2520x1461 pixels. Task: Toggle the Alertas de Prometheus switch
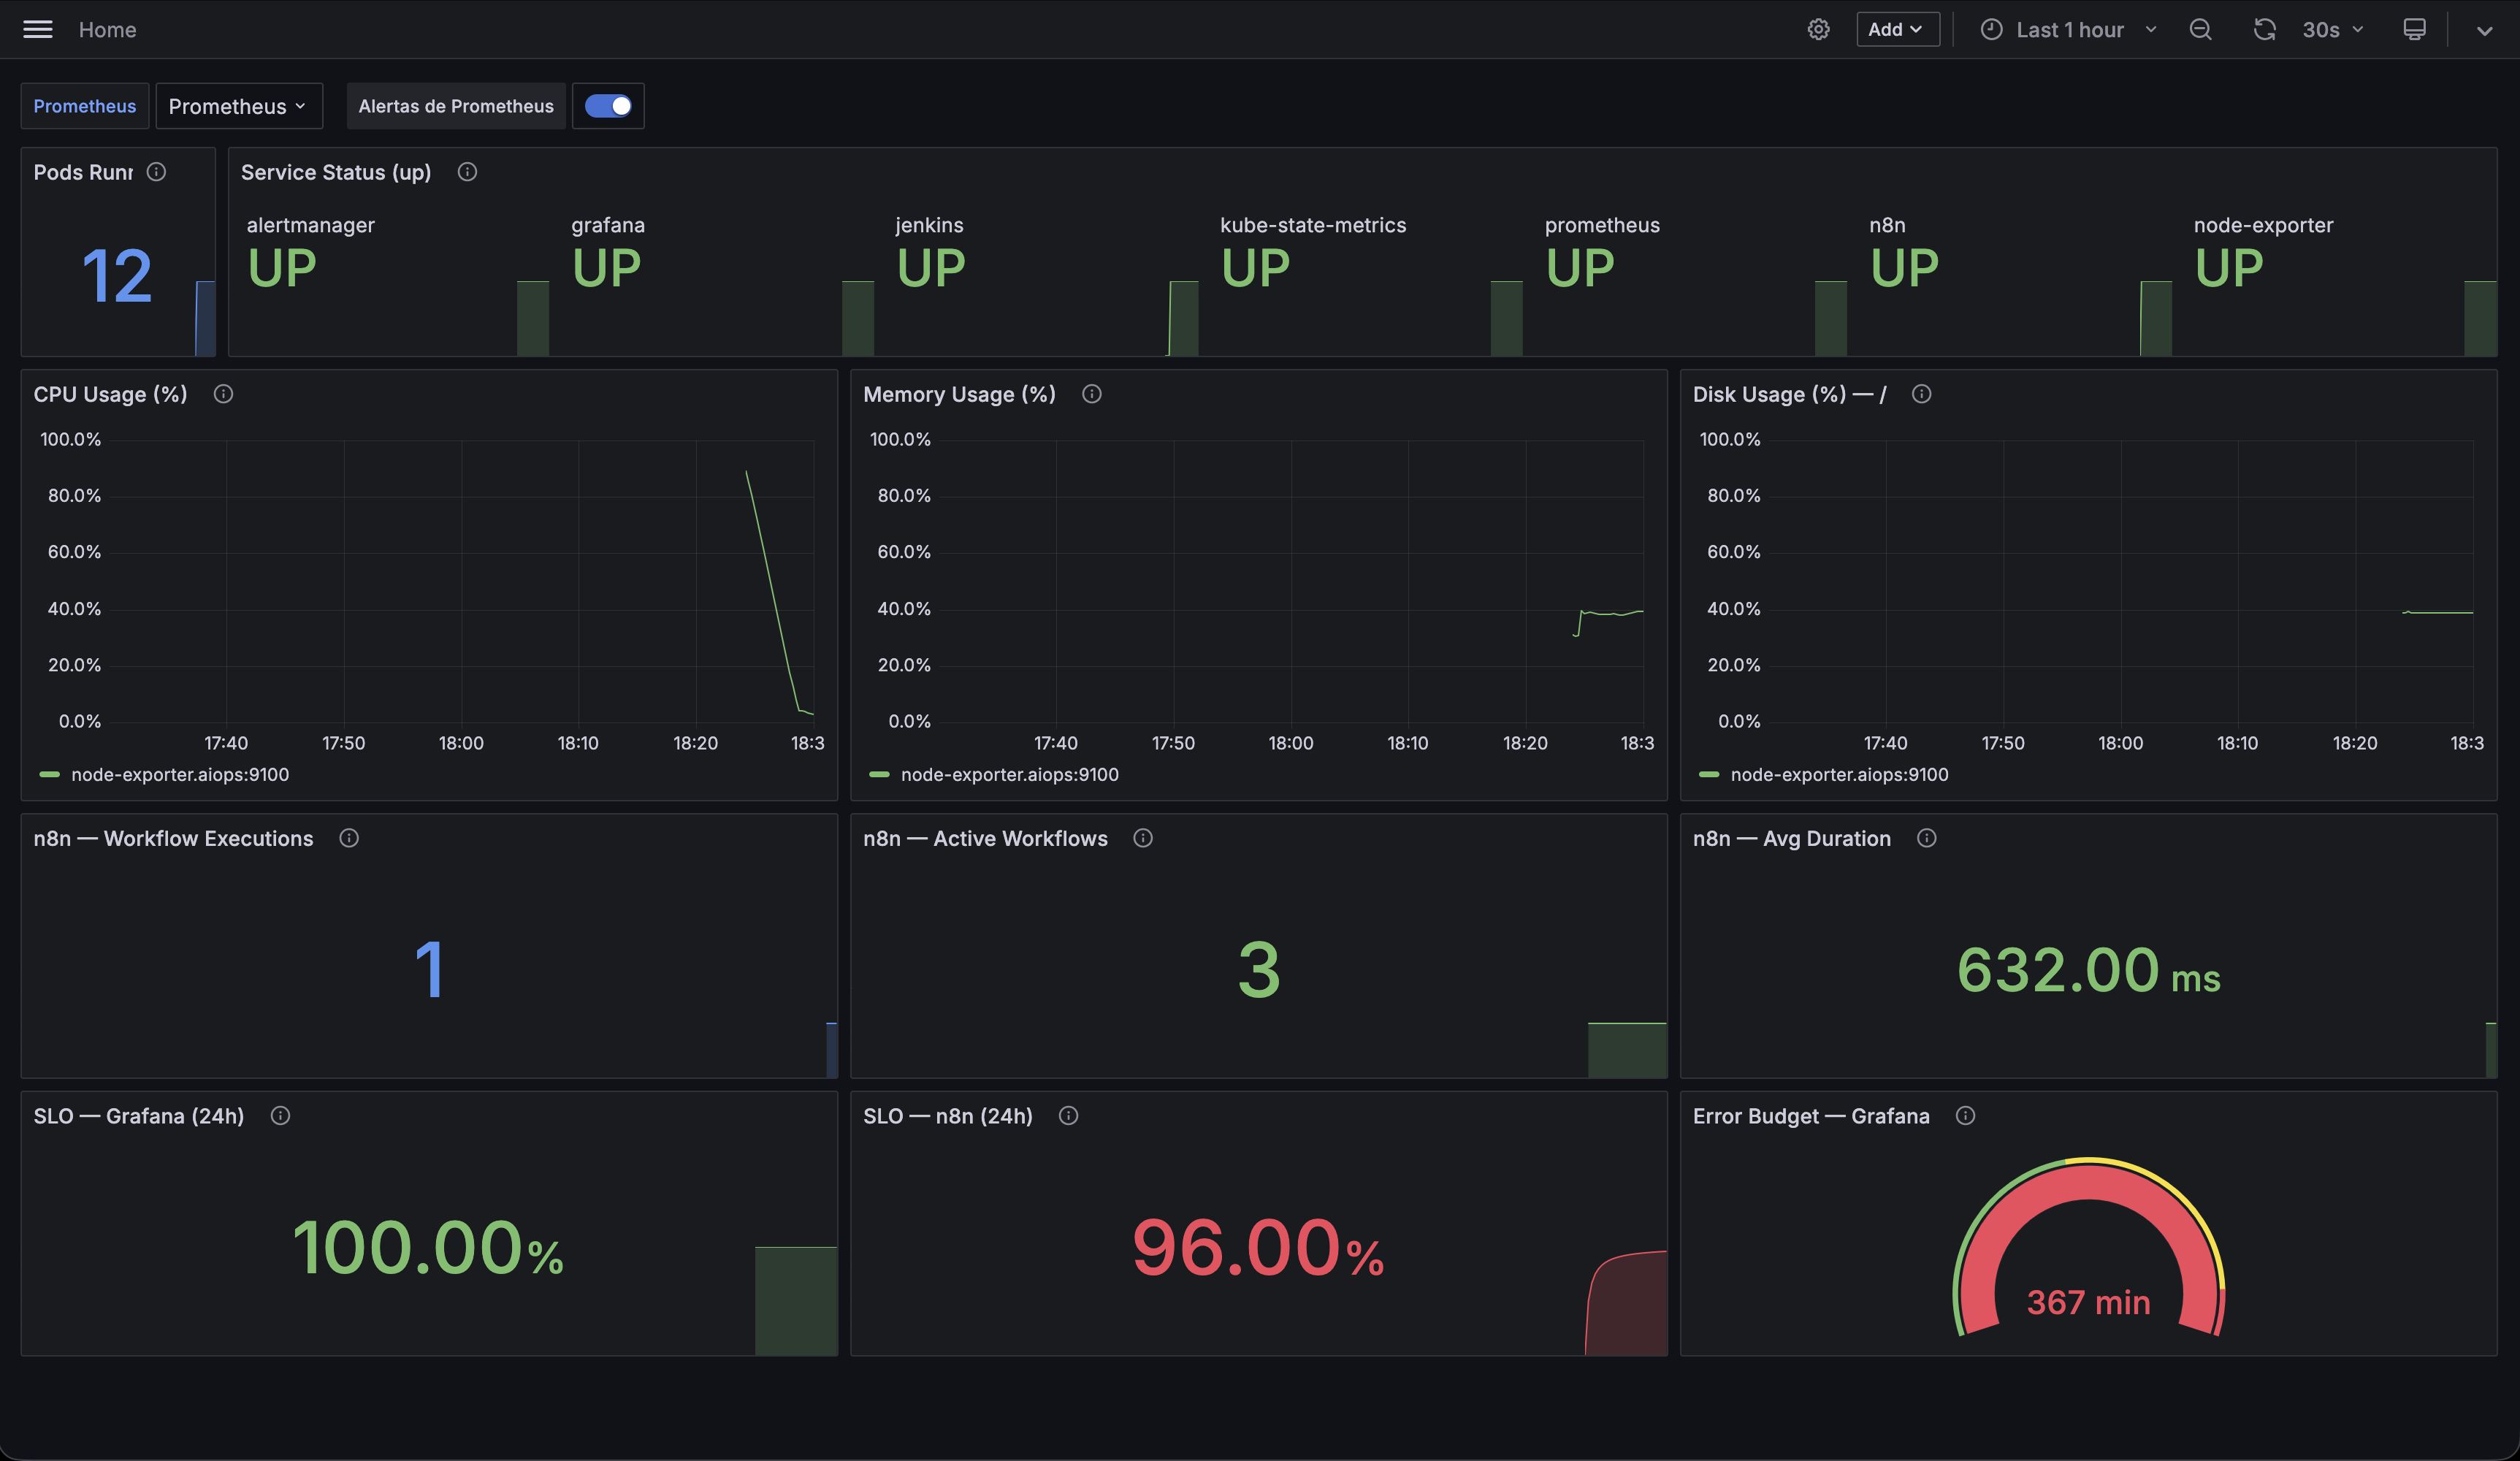point(608,106)
